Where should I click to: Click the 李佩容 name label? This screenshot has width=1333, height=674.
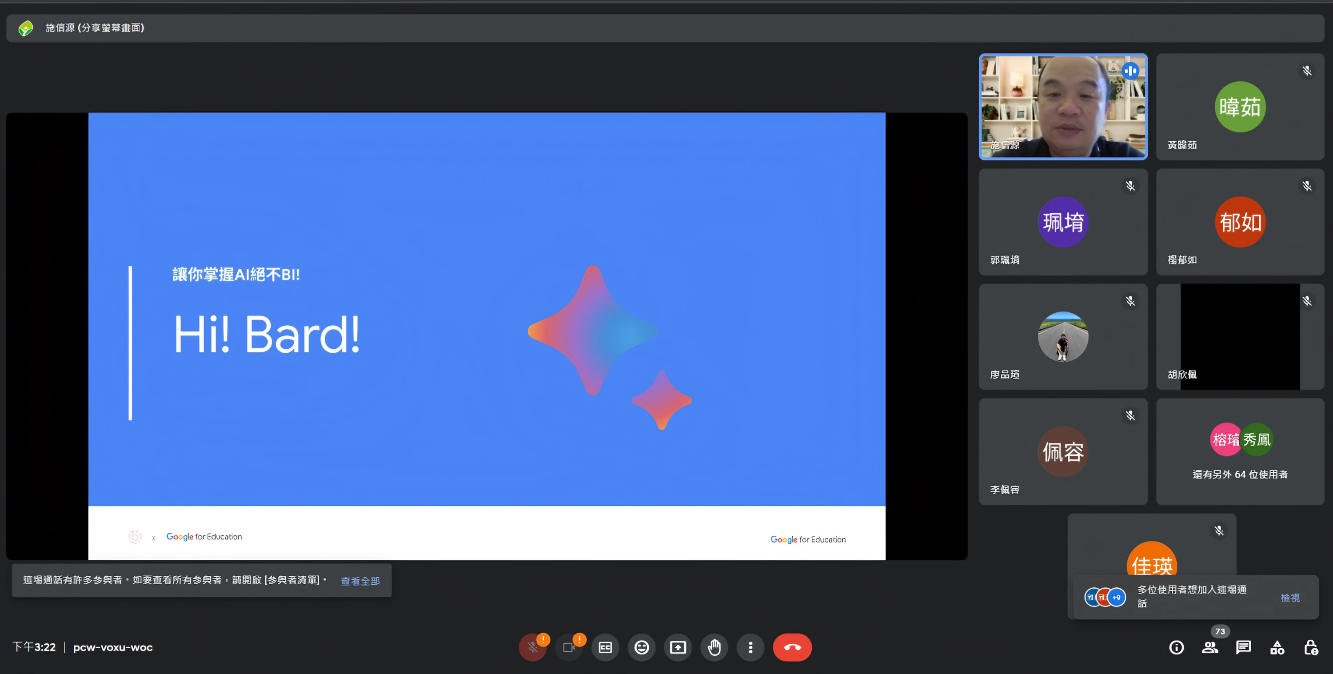1005,489
